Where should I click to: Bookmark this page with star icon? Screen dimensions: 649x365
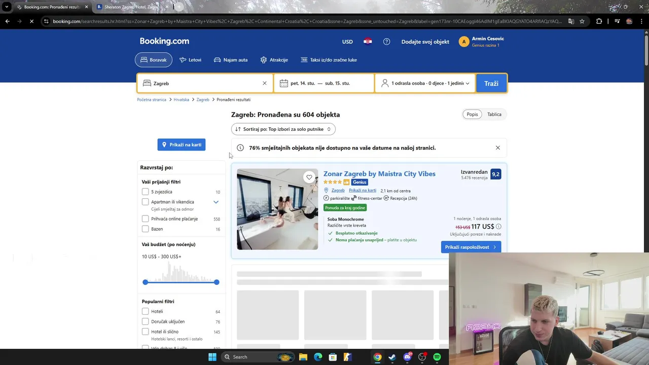[x=582, y=21]
